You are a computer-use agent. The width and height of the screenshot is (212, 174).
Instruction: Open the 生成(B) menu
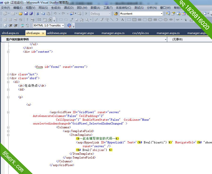[56, 8]
